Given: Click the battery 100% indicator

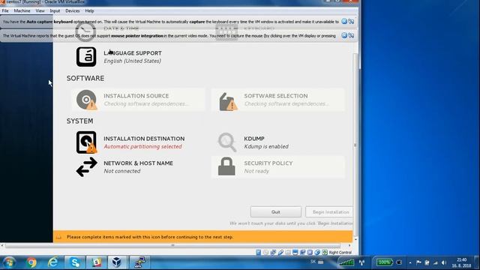Looking at the screenshot, I should point(384,262).
